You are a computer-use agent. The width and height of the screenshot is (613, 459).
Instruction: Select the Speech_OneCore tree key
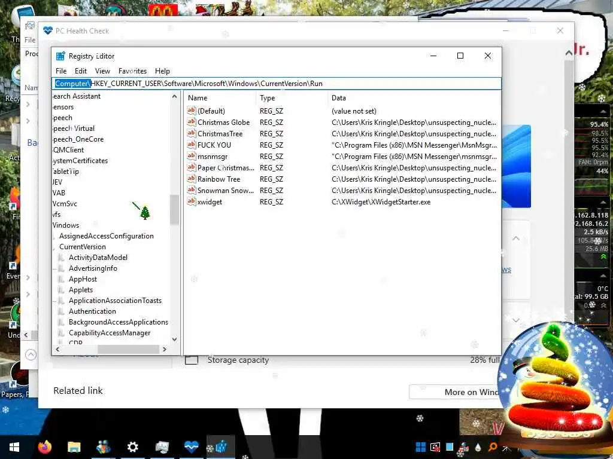(78, 139)
